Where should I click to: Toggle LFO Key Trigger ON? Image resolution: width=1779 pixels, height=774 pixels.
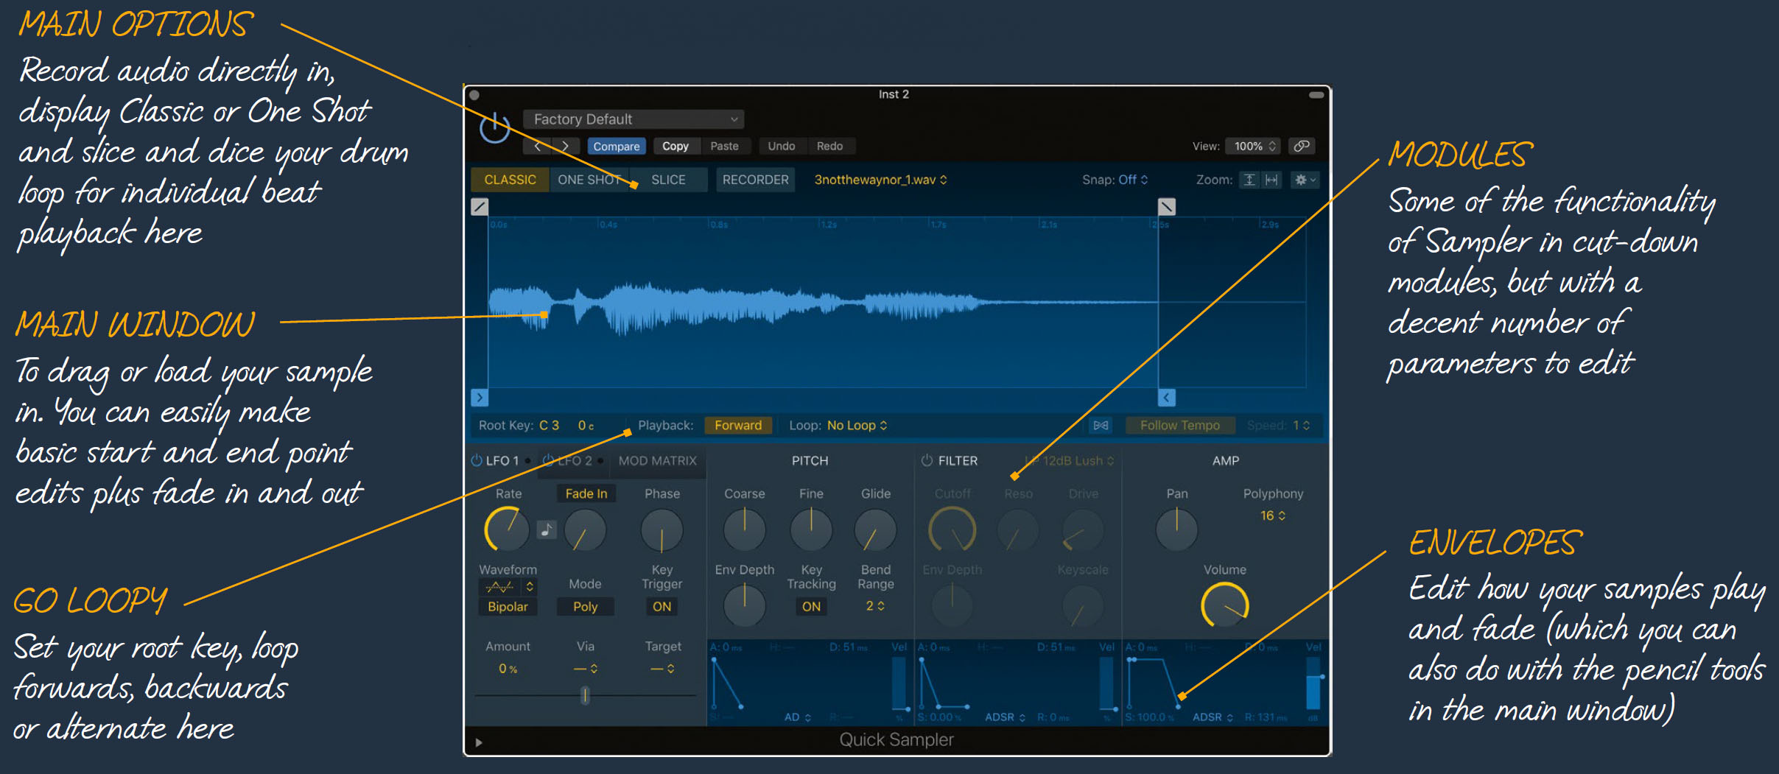pyautogui.click(x=662, y=606)
